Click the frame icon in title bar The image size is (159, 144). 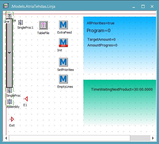pyautogui.click(x=6, y=6)
